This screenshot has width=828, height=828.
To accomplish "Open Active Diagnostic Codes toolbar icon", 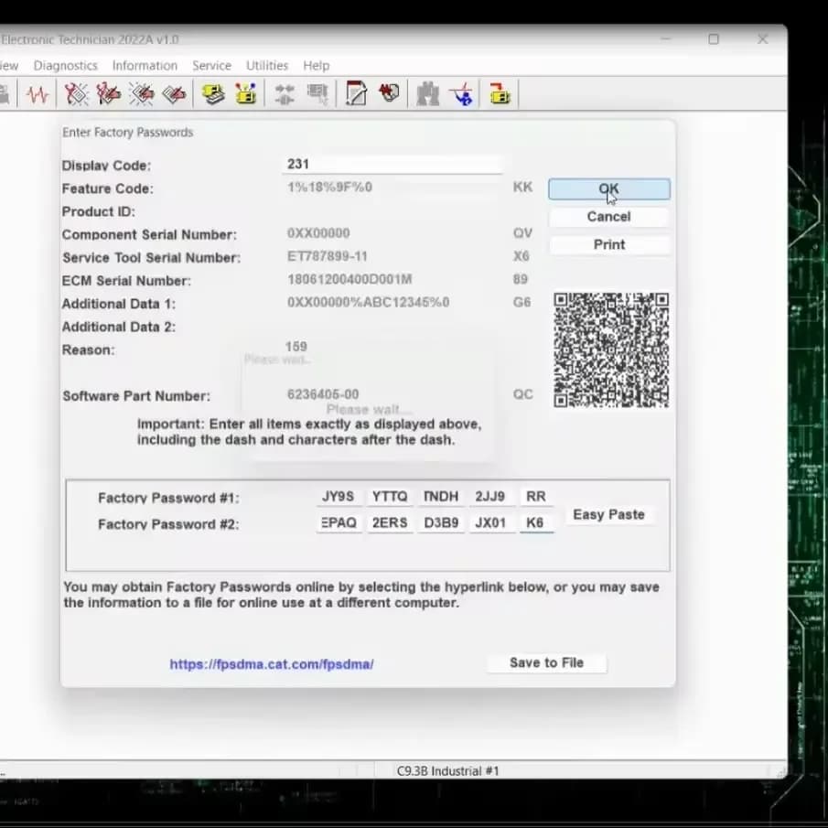I will tap(77, 94).
